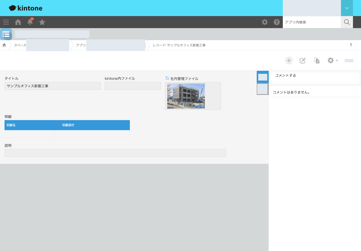The image size is (361, 251).
Task: Click the コメントはありません。 message
Action: click(x=291, y=92)
